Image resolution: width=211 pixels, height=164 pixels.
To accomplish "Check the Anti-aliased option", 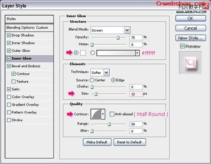I will 112,114.
